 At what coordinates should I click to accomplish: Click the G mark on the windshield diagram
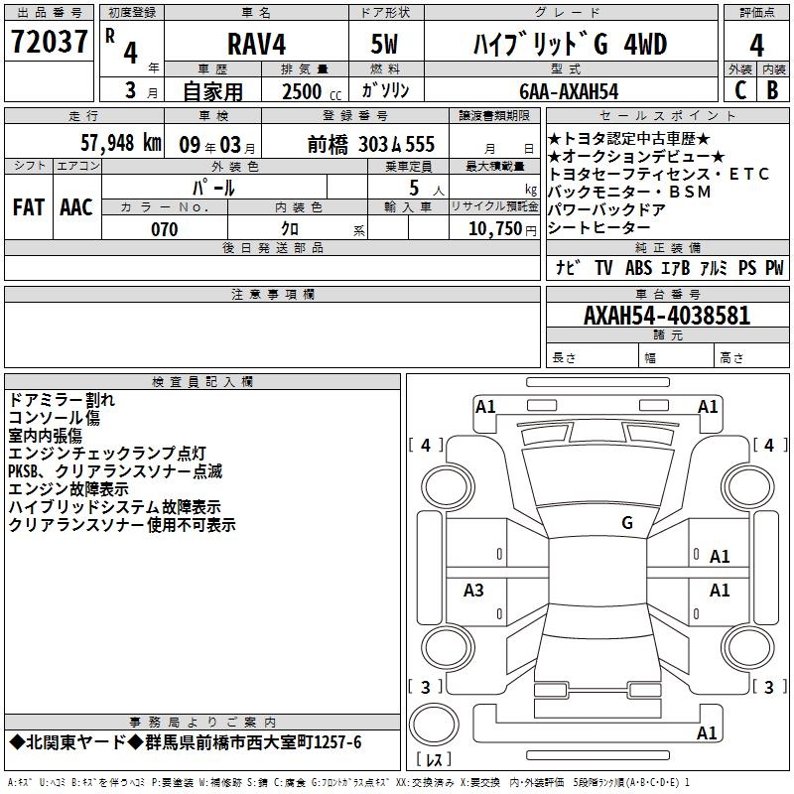(x=626, y=523)
